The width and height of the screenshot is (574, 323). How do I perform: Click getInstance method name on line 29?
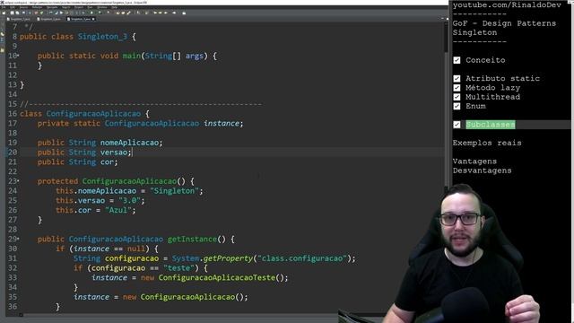[x=192, y=239]
